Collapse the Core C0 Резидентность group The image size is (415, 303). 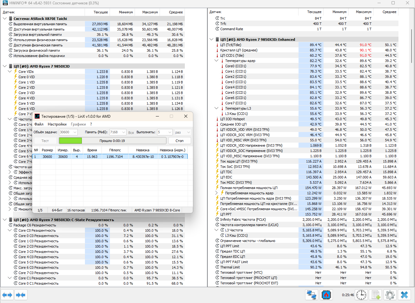(10, 230)
